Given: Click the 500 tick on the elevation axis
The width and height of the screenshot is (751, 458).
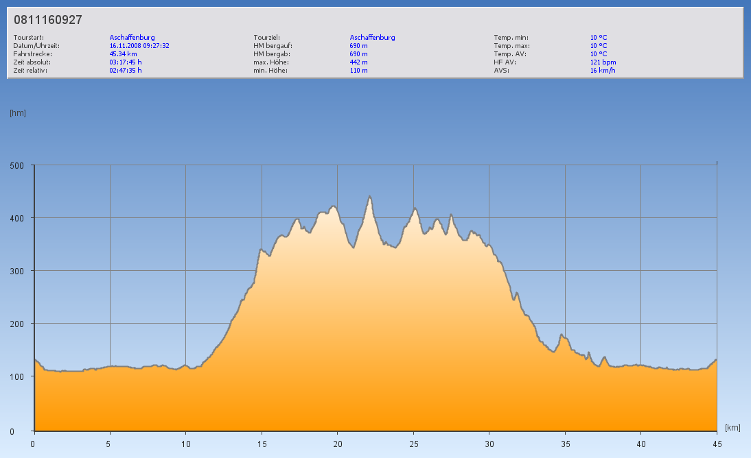Looking at the screenshot, I should click(16, 165).
